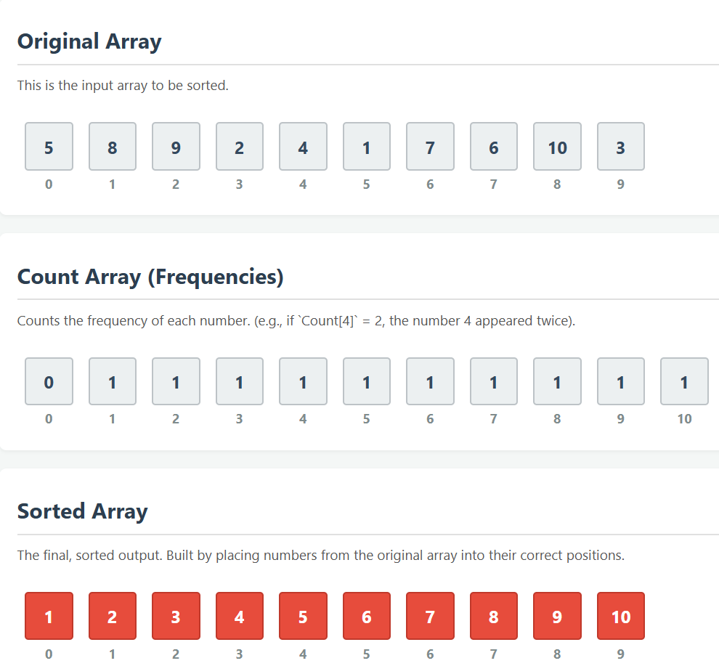Image resolution: width=719 pixels, height=666 pixels.
Task: Click the Original Array heading
Action: [89, 41]
